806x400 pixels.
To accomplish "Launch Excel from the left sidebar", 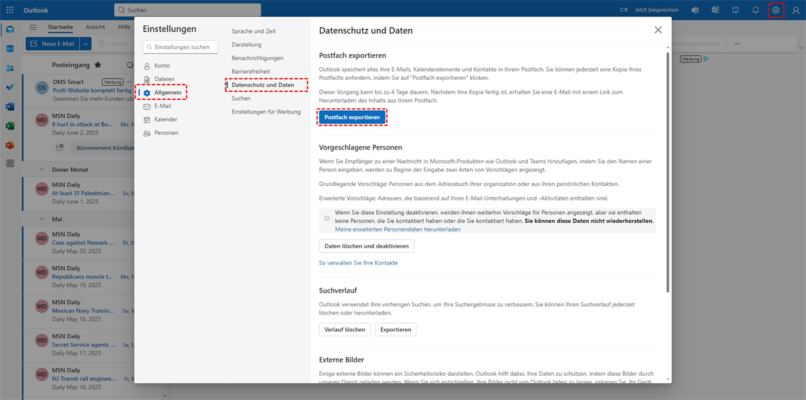I will pyautogui.click(x=10, y=126).
